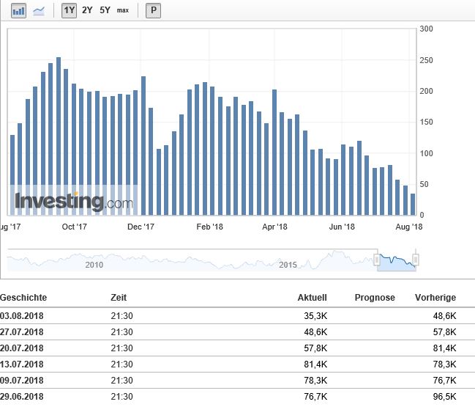Click the Aktuell column header
The height and width of the screenshot is (407, 475).
(x=313, y=298)
